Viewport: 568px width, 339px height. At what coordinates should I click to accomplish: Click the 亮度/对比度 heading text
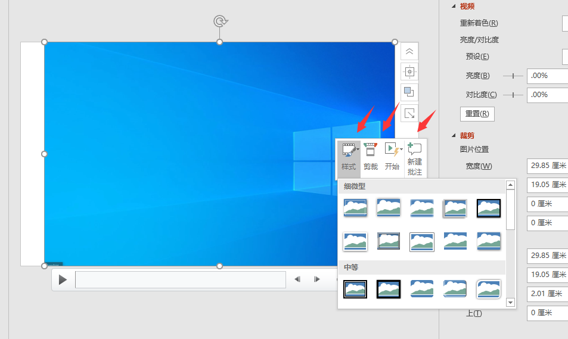(x=479, y=40)
